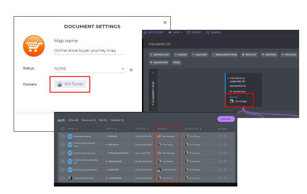Open more actions for Enterprise persona row

229,178
